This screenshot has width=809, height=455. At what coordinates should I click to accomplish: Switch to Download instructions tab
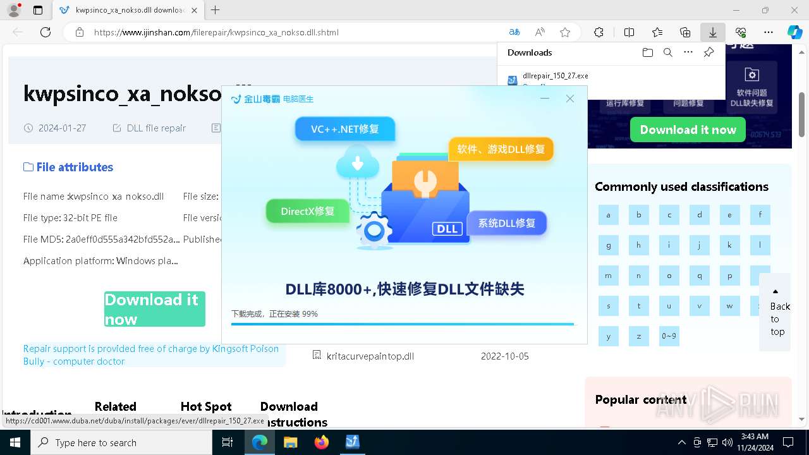[293, 414]
